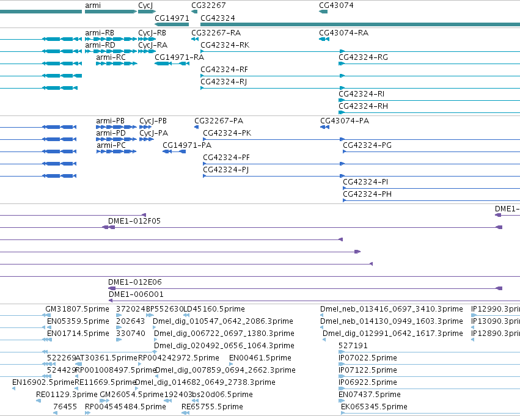The width and height of the screenshot is (520, 416).
Task: Select protein CG32267-PA
Action: tap(219, 121)
